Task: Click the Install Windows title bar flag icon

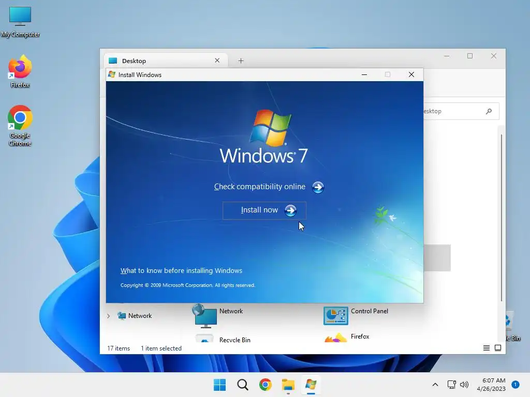Action: [x=112, y=74]
